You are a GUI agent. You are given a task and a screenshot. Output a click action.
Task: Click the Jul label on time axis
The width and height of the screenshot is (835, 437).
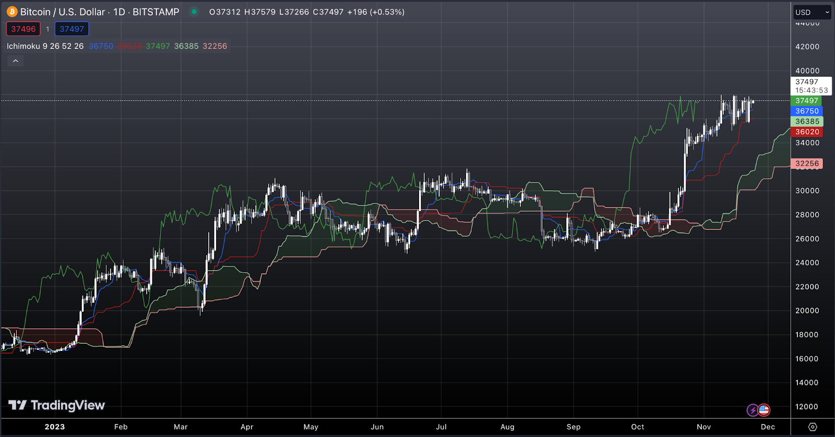tap(442, 427)
